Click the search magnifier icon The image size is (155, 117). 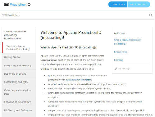tap(151, 15)
